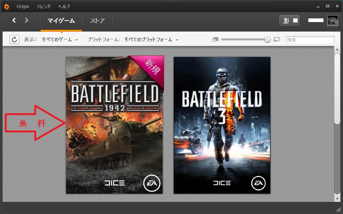Screen dimensions: 343x214
Task: Expand the すべてのプラットフォーム filter
Action: tap(151, 40)
